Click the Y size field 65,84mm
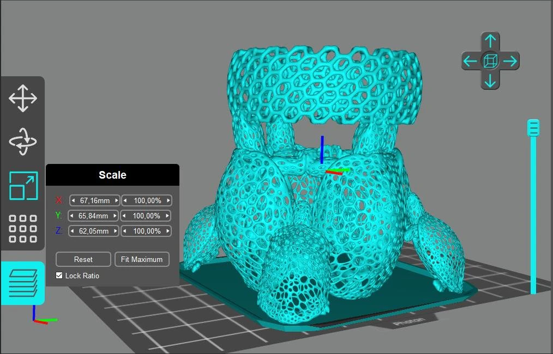 [93, 216]
